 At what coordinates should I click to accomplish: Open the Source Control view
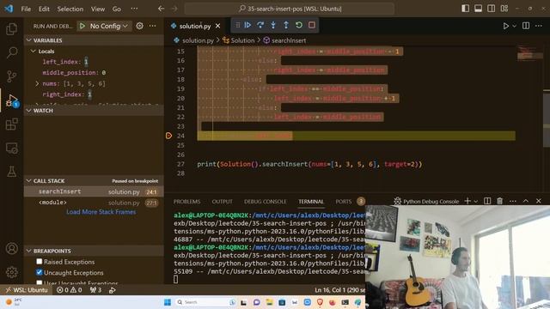[11, 76]
